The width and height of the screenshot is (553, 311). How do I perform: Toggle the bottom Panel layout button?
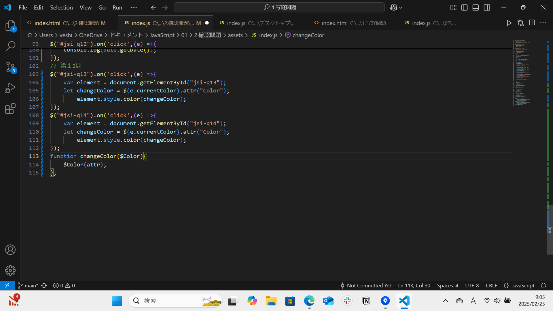tap(476, 7)
